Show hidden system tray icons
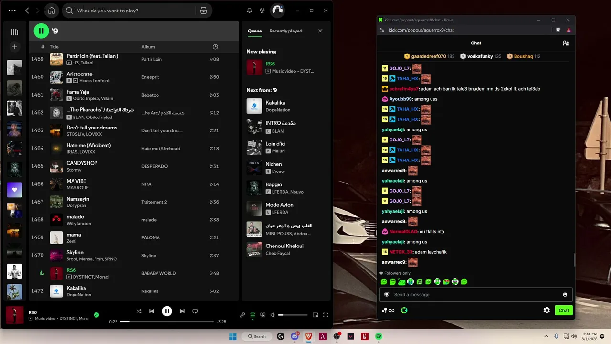The height and width of the screenshot is (344, 611). tap(546, 336)
